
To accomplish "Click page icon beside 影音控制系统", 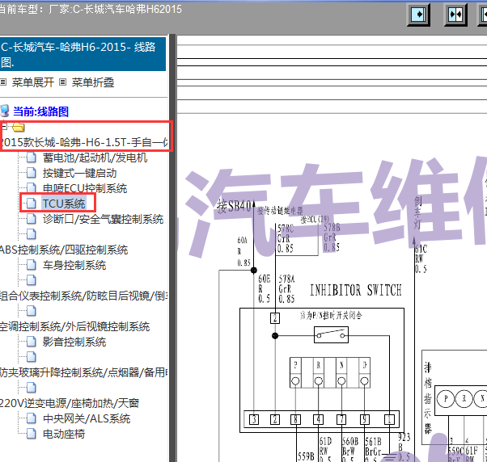I will pyautogui.click(x=31, y=342).
